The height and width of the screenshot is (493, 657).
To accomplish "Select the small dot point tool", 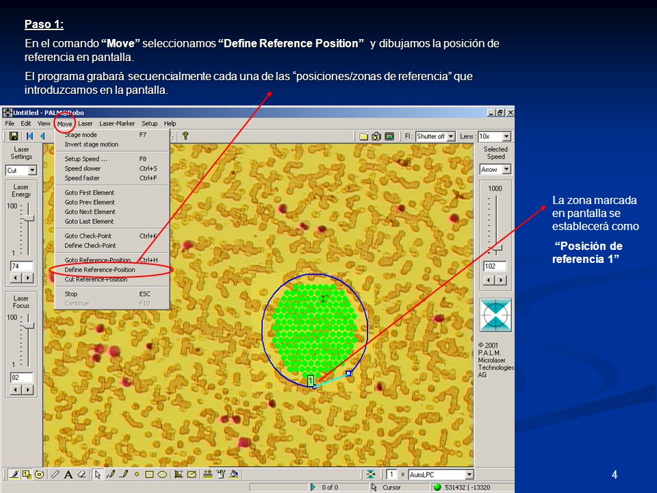I will 137,475.
